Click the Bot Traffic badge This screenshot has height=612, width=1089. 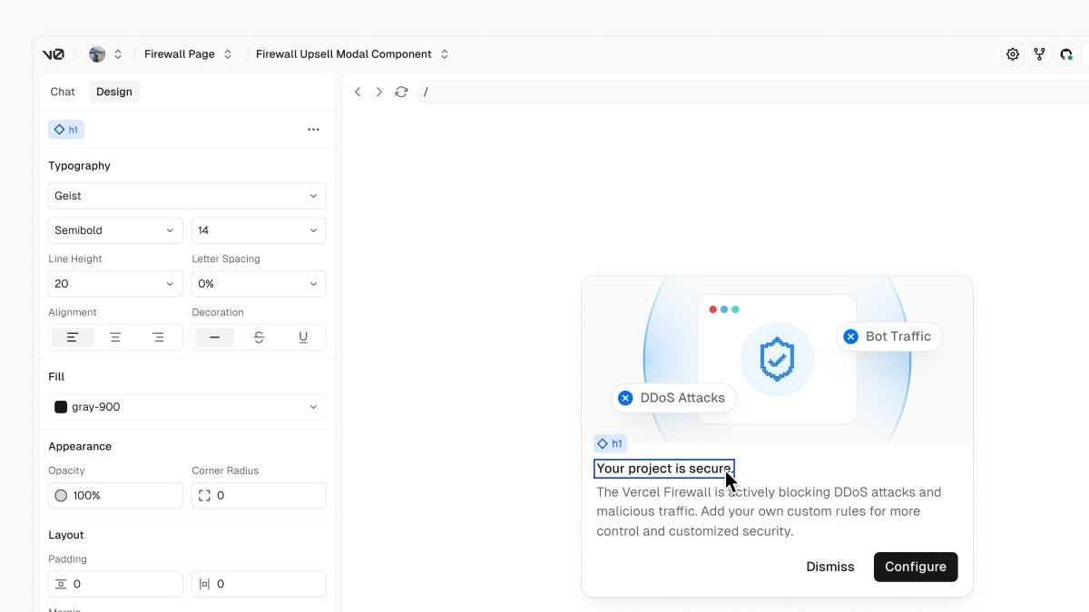tap(889, 336)
